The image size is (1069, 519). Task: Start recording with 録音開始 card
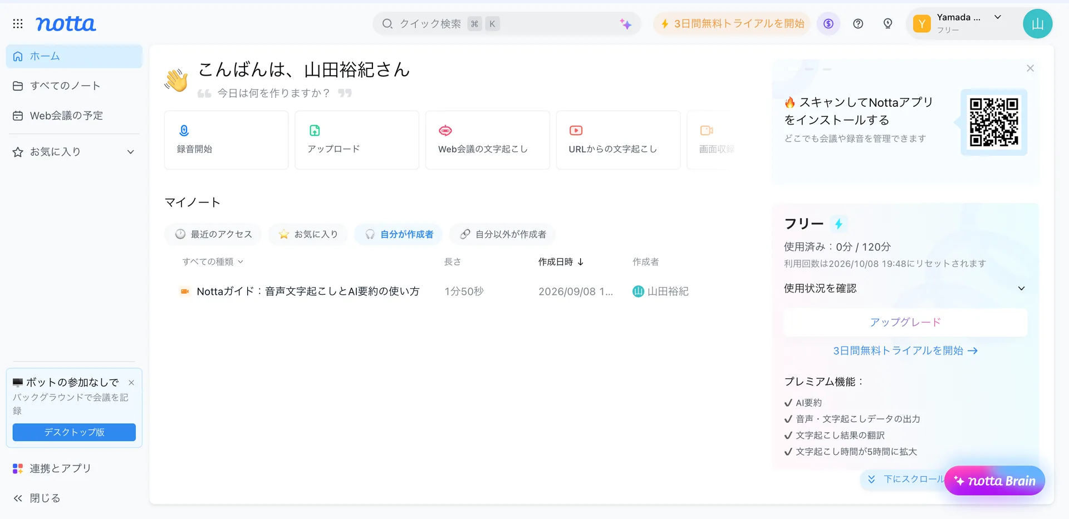tap(226, 140)
